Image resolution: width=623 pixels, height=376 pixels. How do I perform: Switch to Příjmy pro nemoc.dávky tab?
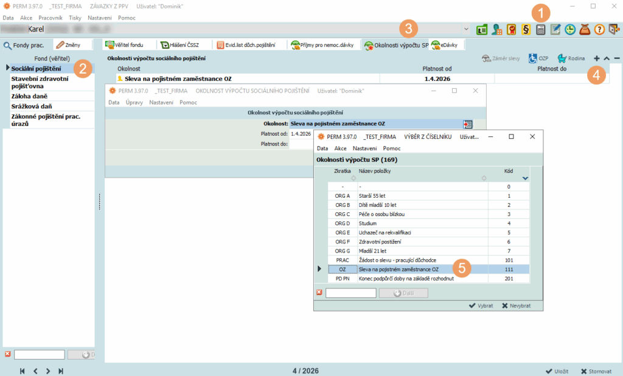pyautogui.click(x=322, y=45)
